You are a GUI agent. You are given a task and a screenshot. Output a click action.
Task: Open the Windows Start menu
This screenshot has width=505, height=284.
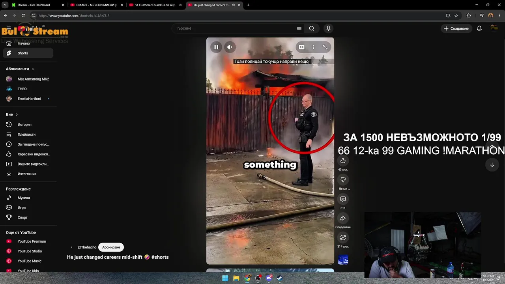coord(225,278)
